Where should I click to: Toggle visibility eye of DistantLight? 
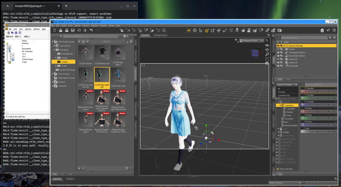pos(278,66)
